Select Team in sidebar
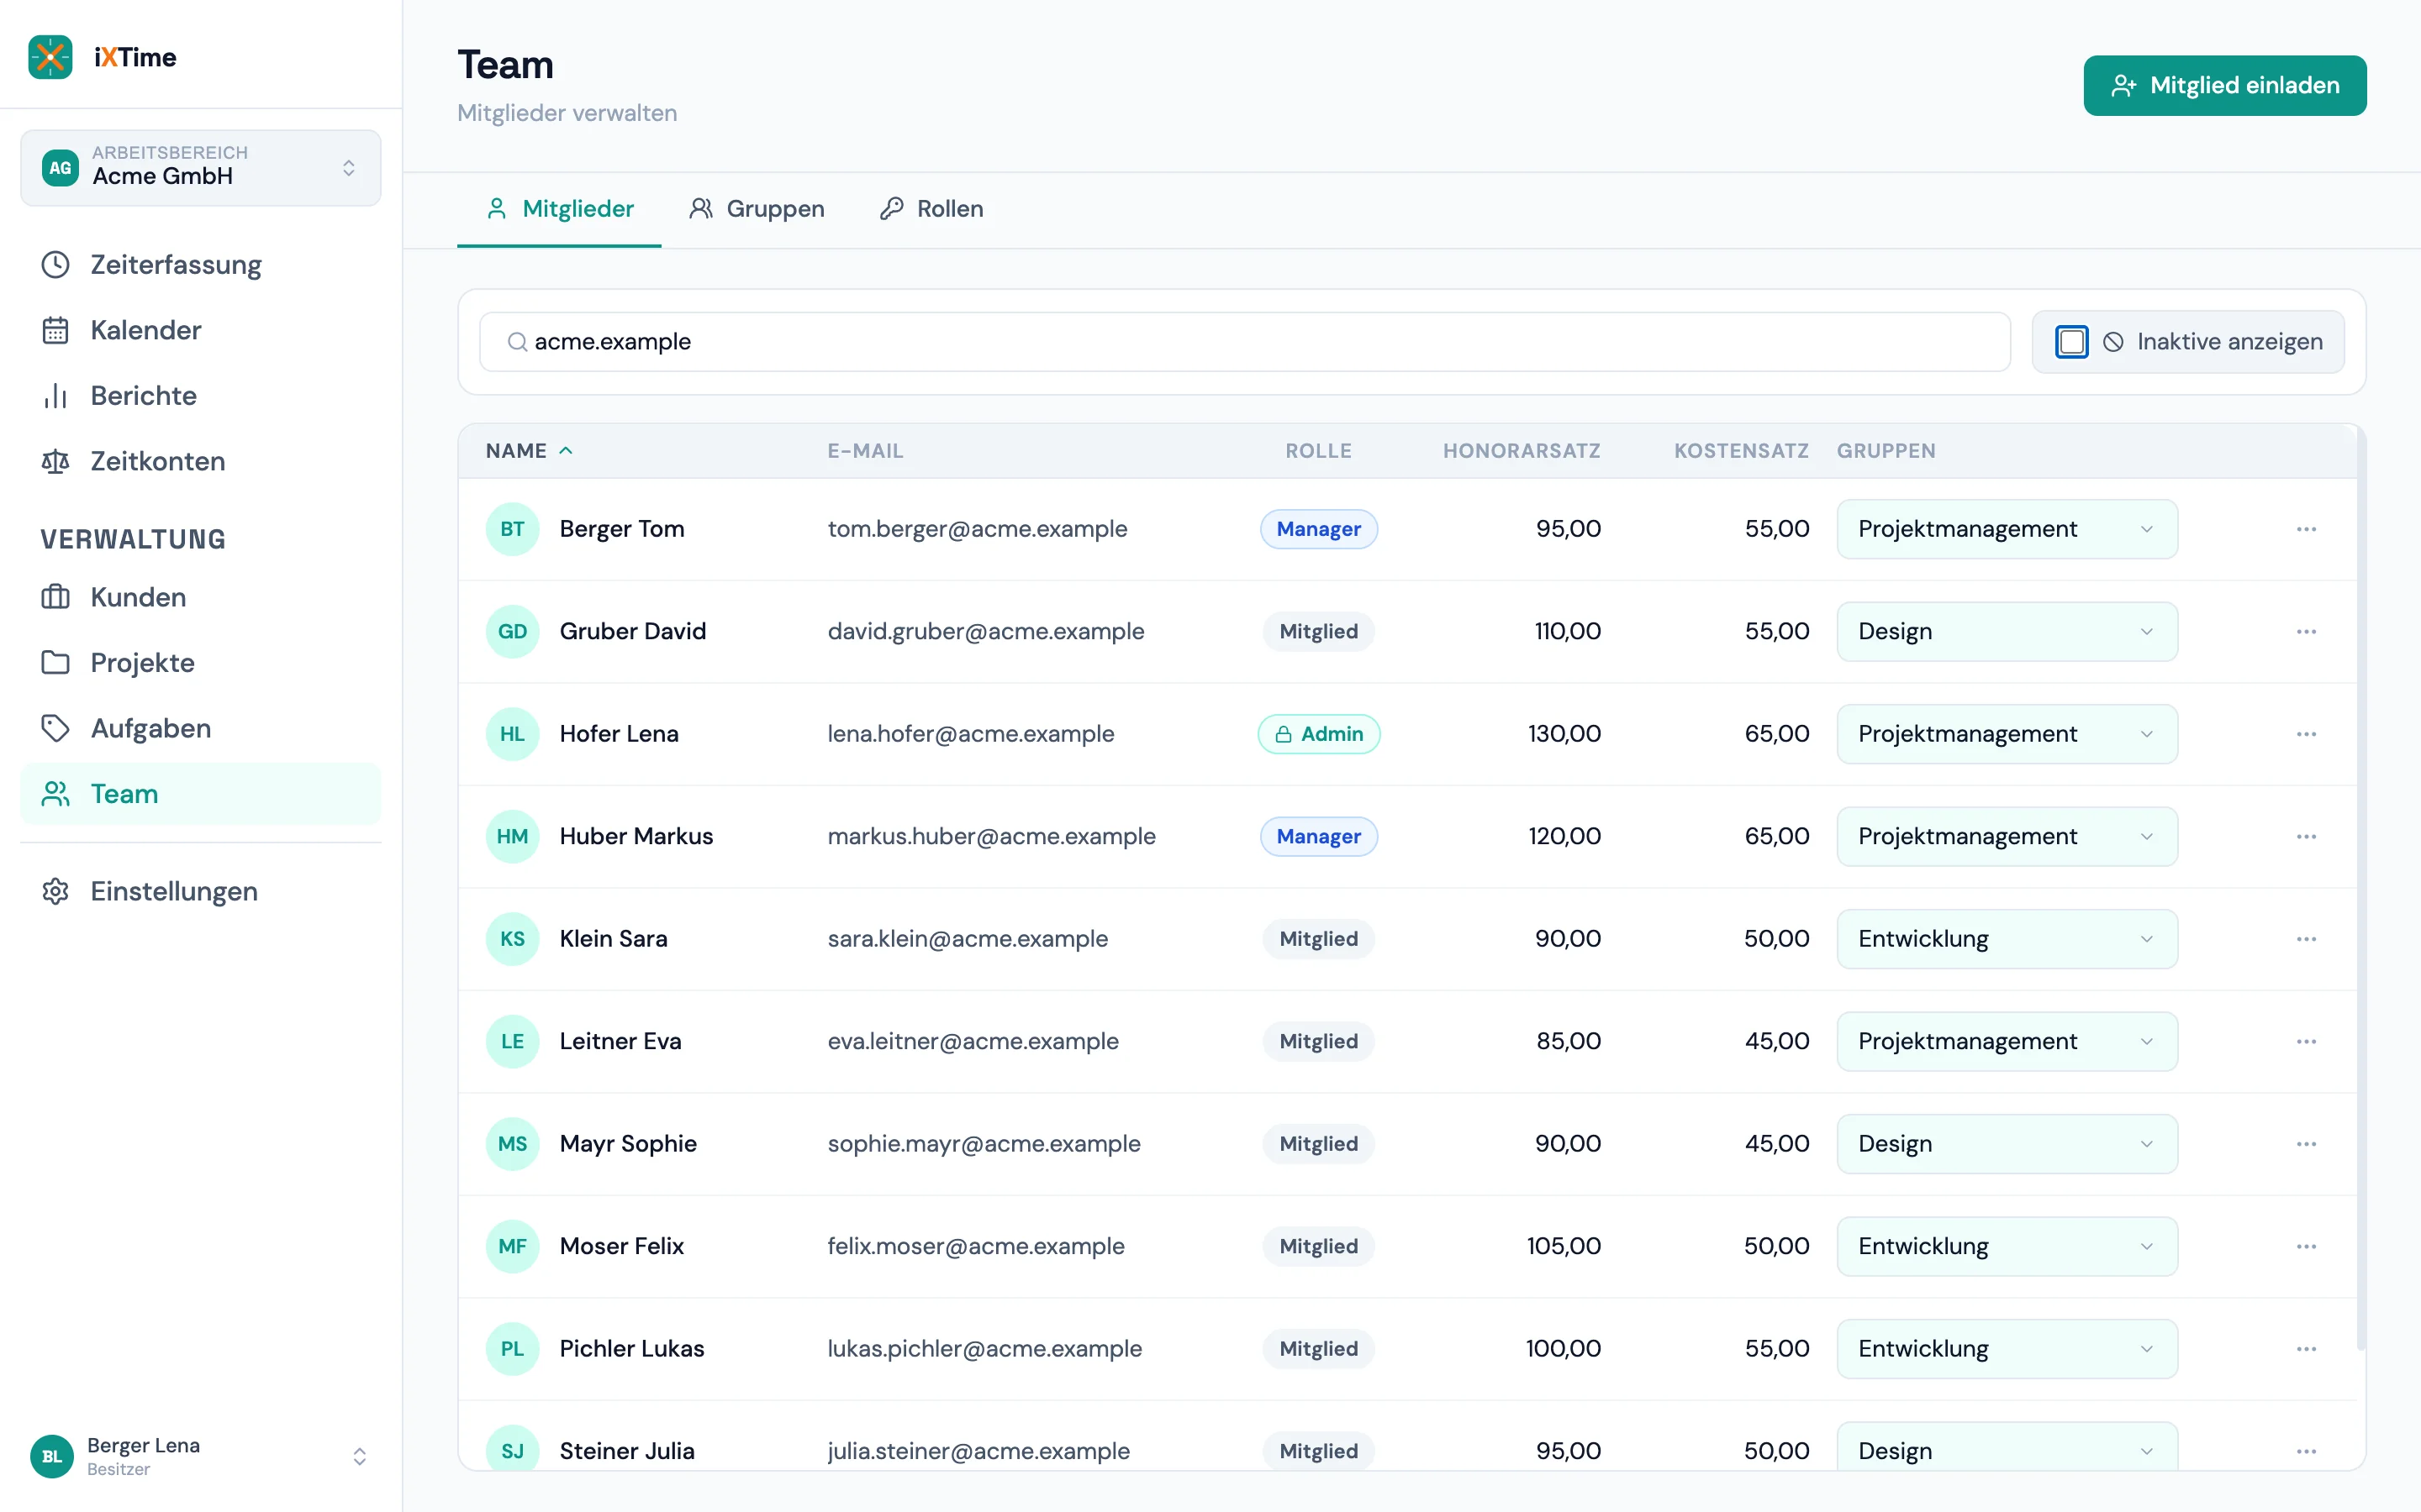This screenshot has width=2421, height=1512. click(x=200, y=794)
